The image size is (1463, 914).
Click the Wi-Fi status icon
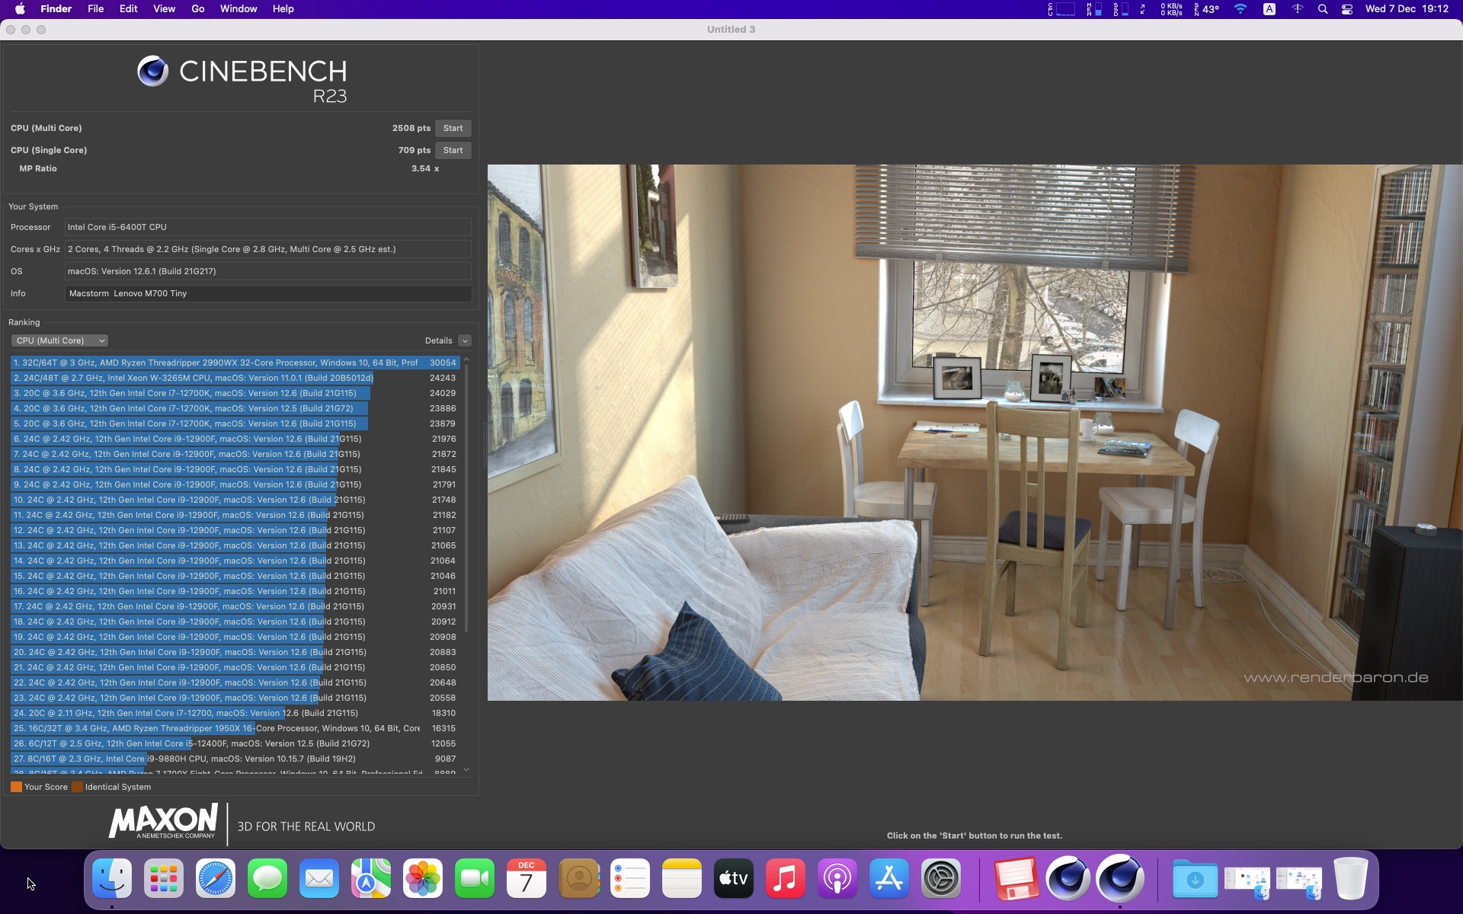coord(1241,9)
